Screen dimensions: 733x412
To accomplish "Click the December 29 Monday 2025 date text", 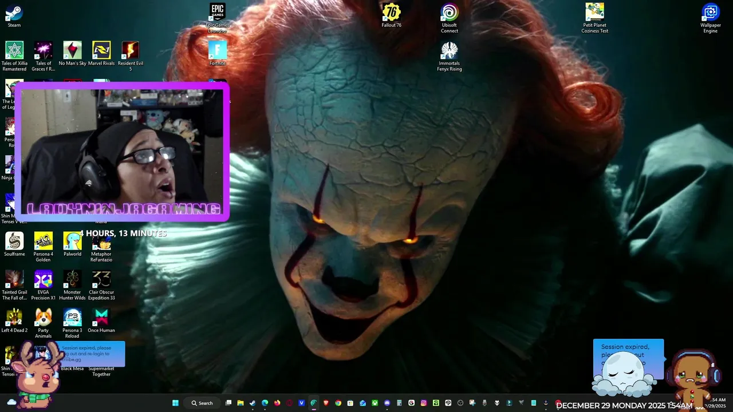I will point(624,406).
